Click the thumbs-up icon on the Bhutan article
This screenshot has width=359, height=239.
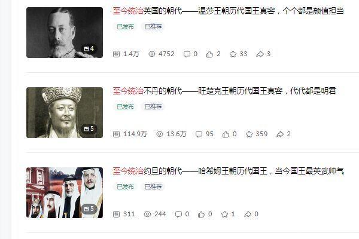coord(226,134)
